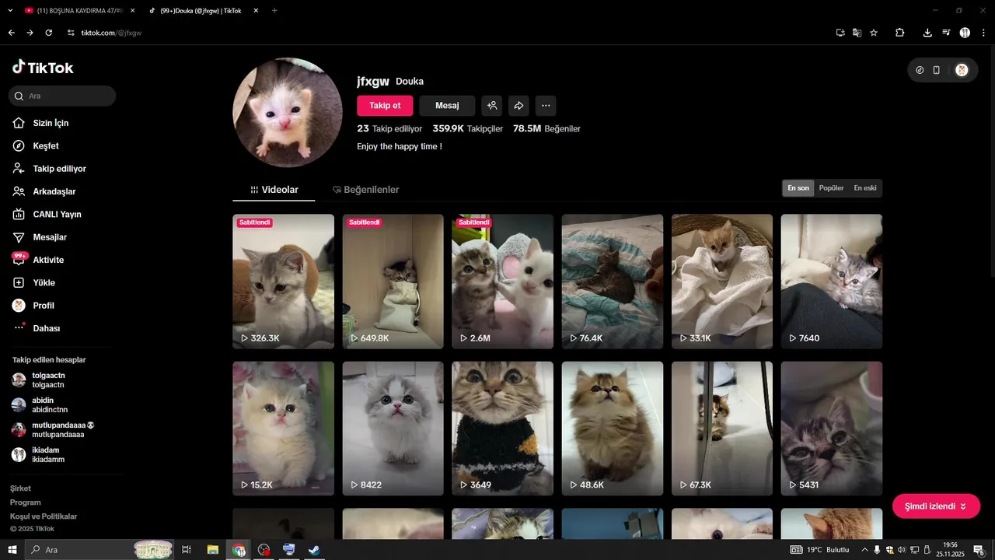Open the browser tab search dropdown

[x=10, y=11]
